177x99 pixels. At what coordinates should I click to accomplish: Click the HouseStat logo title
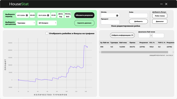[x=19, y=4]
